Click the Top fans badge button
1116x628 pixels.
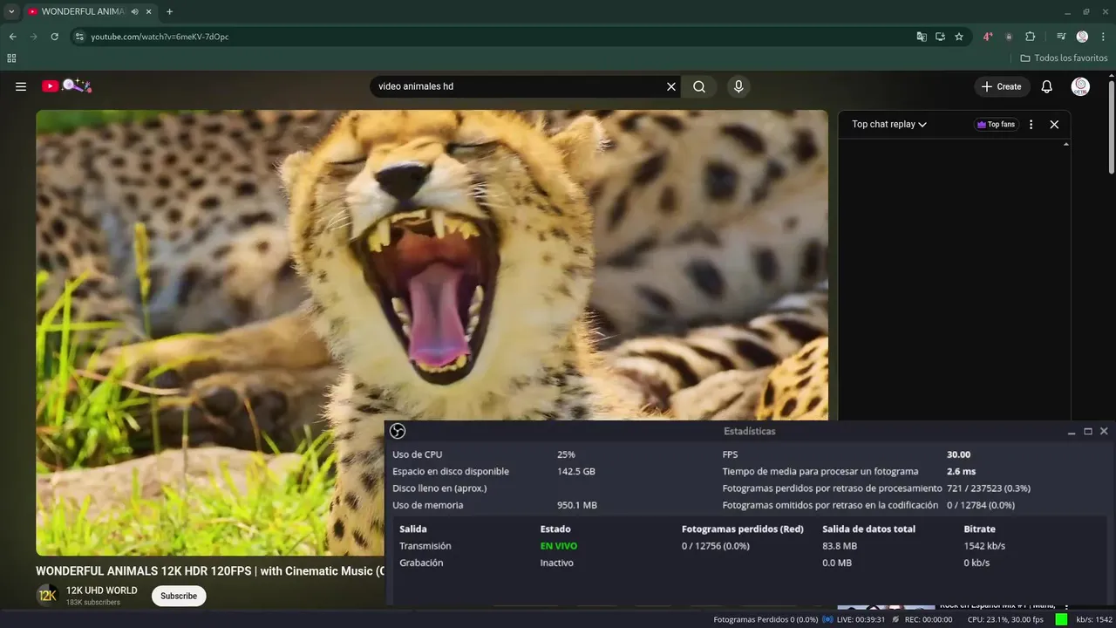997,125
